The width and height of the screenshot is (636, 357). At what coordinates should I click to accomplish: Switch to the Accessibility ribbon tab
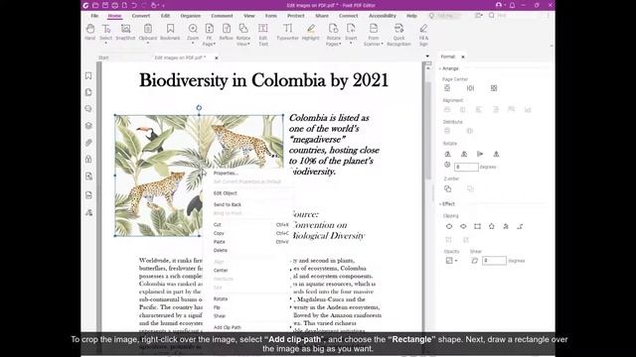tap(382, 16)
